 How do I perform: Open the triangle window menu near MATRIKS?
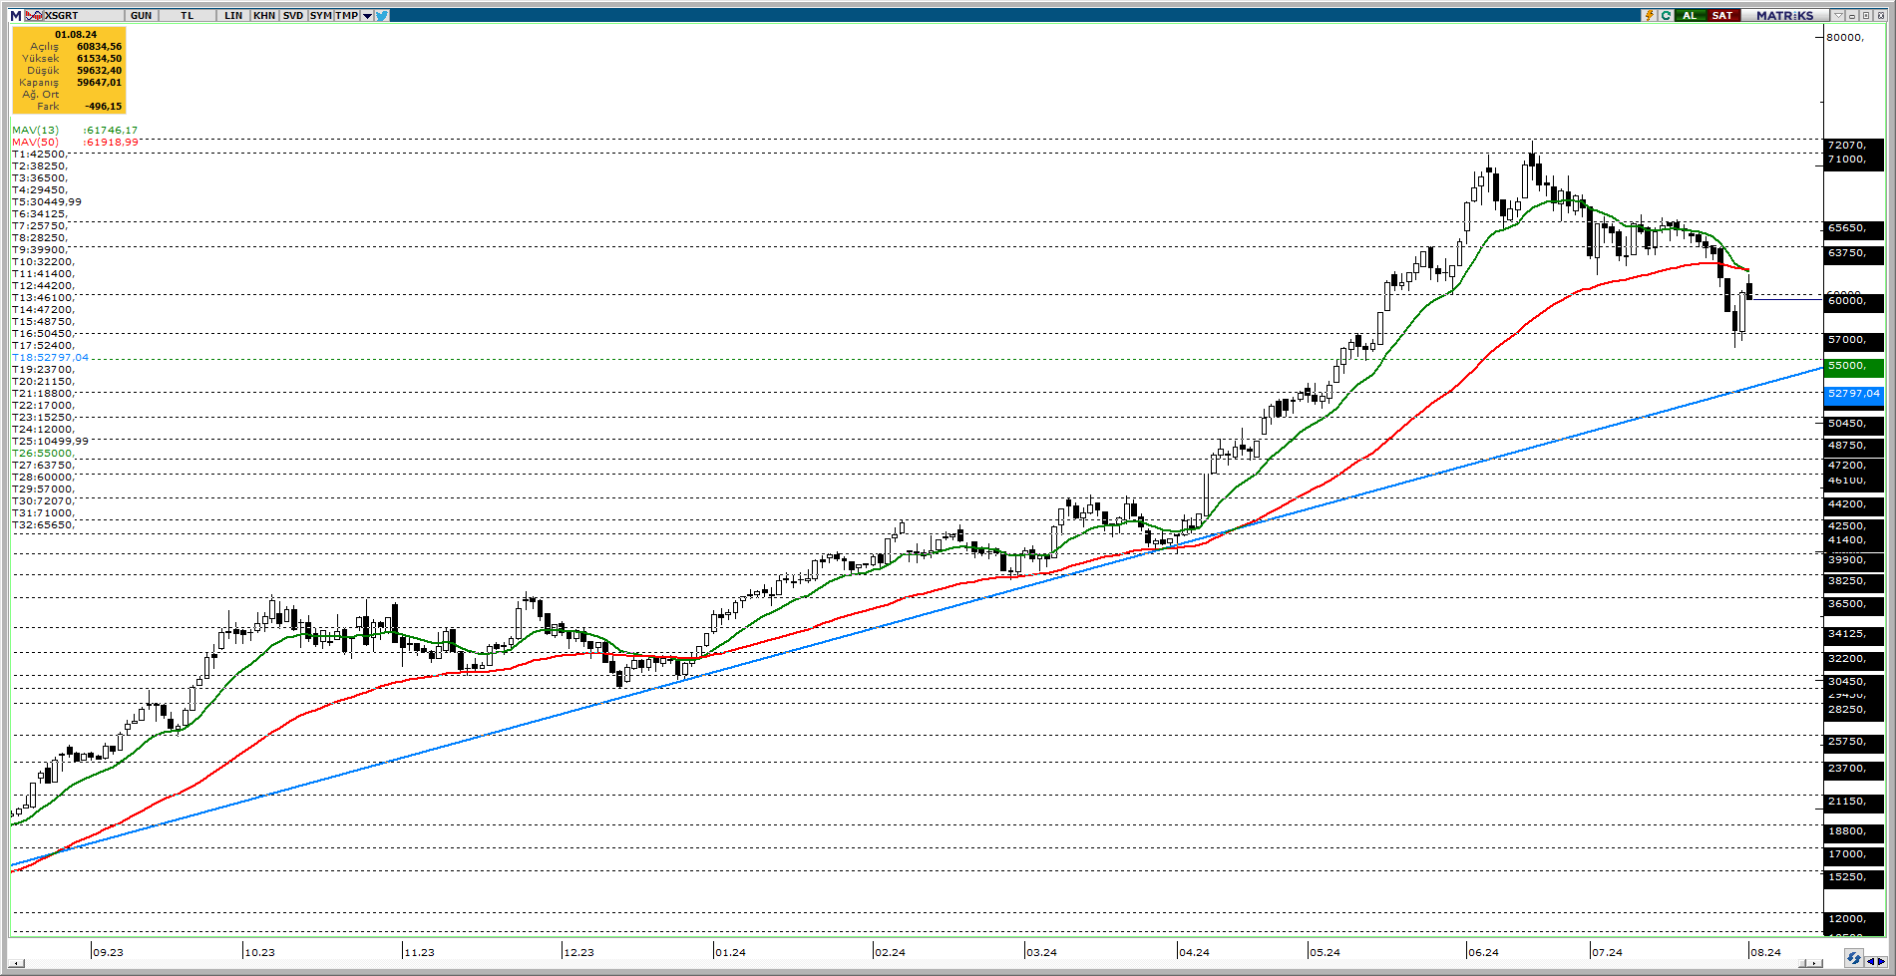(x=1837, y=15)
